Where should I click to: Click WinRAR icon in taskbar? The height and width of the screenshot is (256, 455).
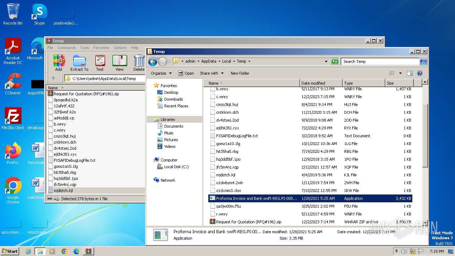point(88,251)
